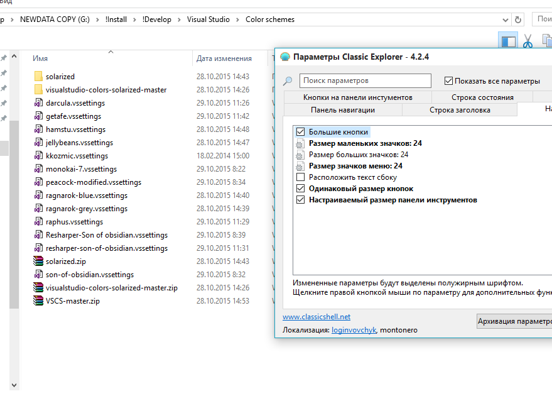Click the navigation pane scroll-down arrow
The image size is (552, 396).
14,385
